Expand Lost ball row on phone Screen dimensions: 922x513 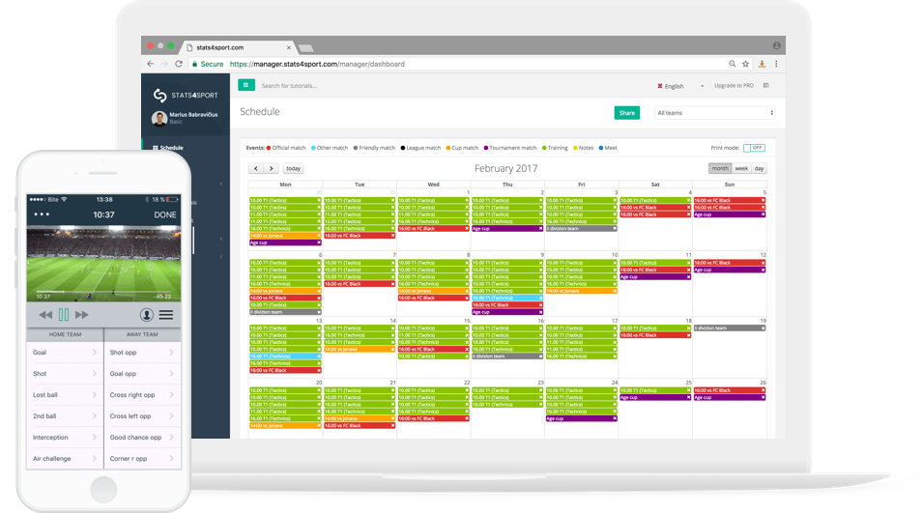click(x=66, y=395)
